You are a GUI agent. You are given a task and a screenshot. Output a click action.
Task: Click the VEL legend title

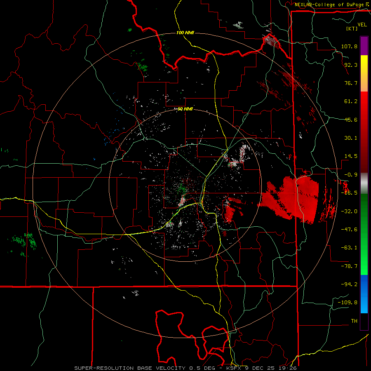362,25
